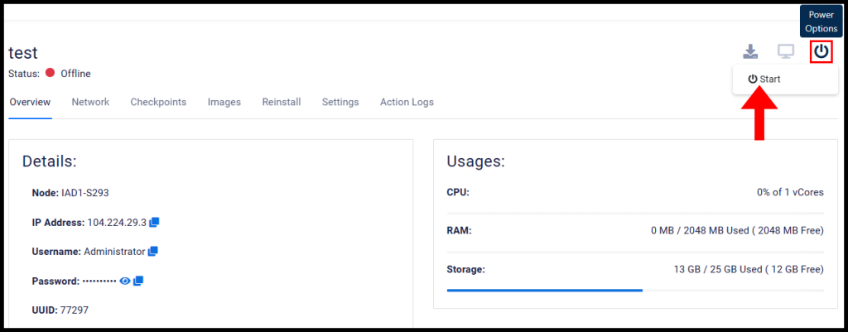Copy the Username with copy icon
Viewport: 848px width, 332px height.
tap(153, 252)
